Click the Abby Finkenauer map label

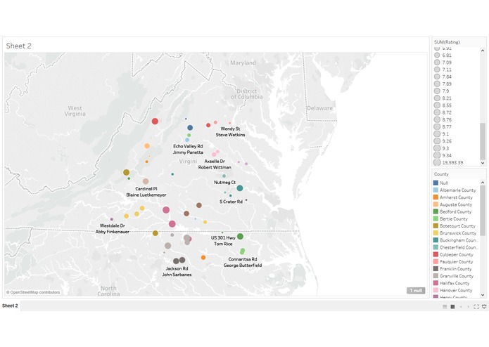click(113, 232)
